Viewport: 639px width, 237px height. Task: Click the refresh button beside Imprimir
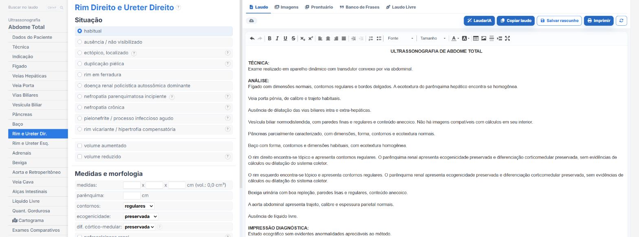point(621,21)
